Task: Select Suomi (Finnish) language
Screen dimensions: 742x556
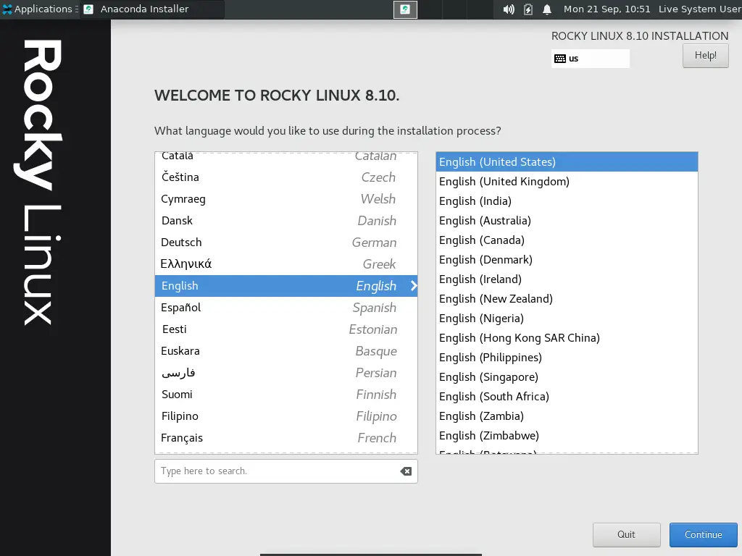Action: (285, 395)
